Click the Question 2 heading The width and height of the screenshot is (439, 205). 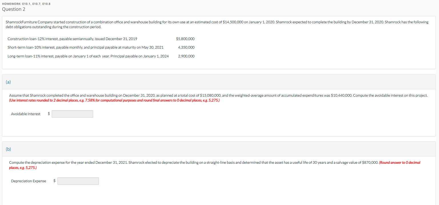[13, 9]
